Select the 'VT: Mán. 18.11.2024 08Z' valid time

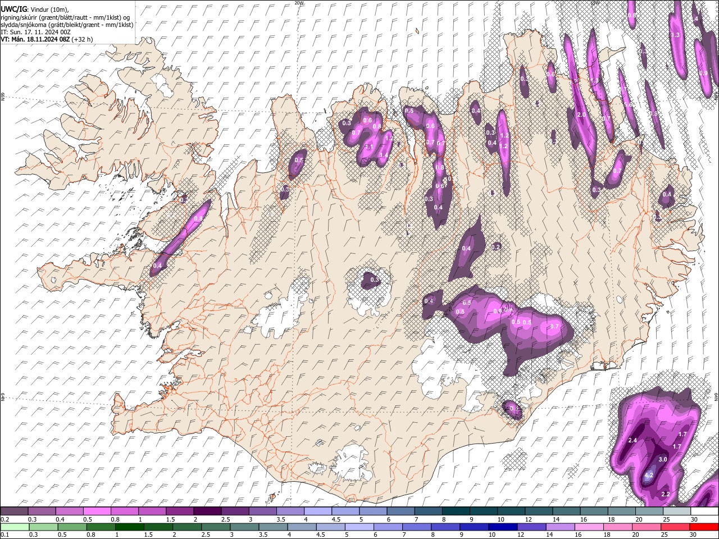[x=35, y=39]
